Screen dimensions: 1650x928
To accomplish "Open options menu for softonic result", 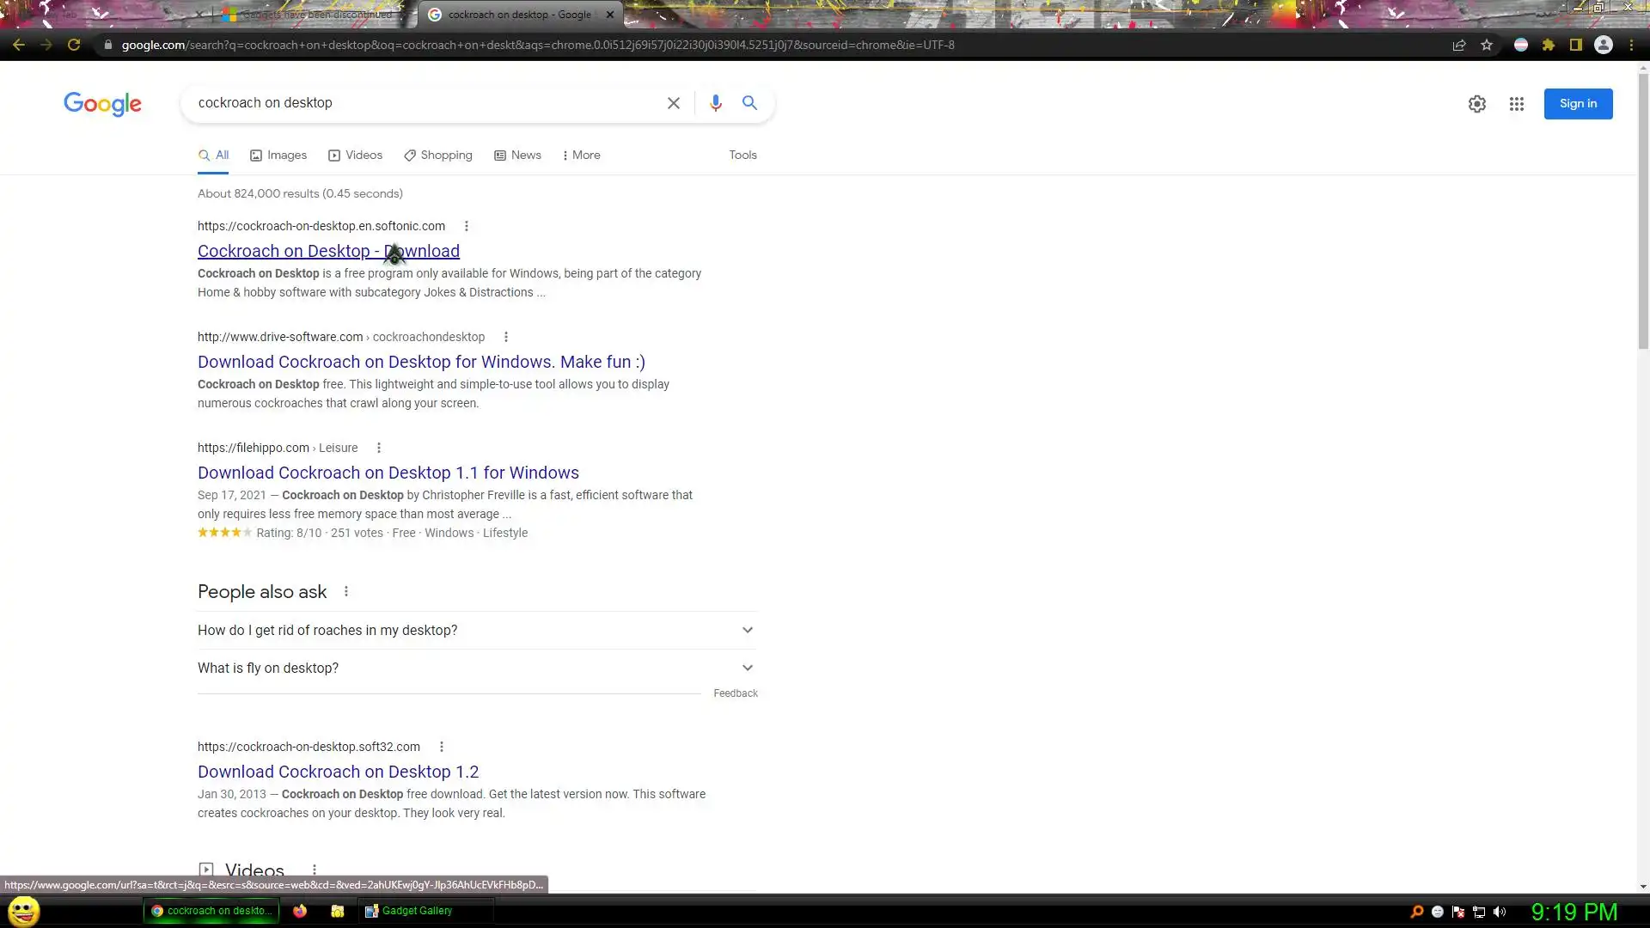I will pyautogui.click(x=467, y=226).
